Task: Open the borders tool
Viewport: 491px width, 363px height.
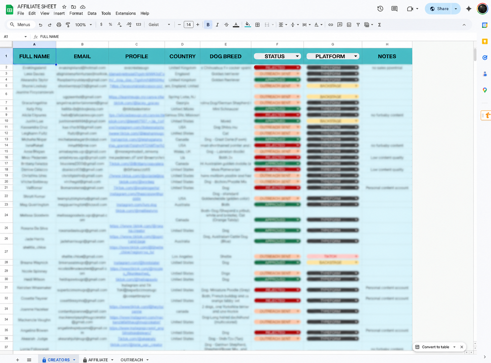Action: (257, 25)
